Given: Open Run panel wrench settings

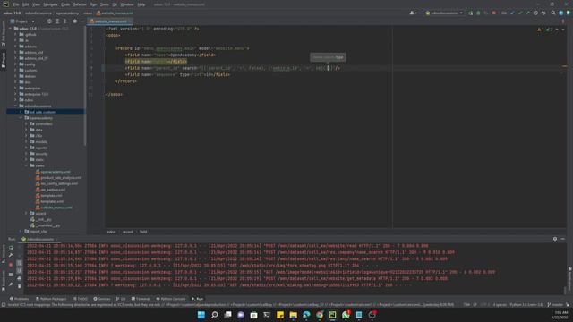Looking at the screenshot, I should (11, 255).
